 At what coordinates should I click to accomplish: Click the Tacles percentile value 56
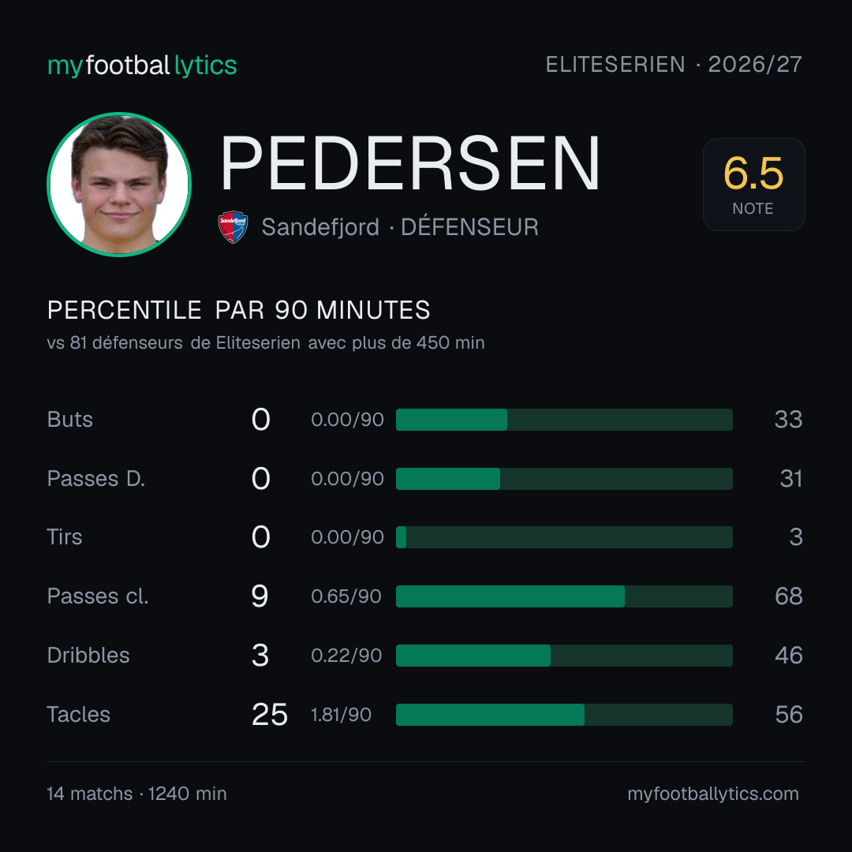[x=789, y=714]
